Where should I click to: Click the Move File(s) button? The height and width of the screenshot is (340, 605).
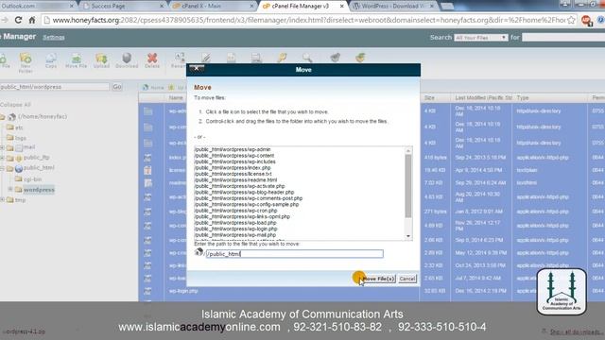(378, 279)
